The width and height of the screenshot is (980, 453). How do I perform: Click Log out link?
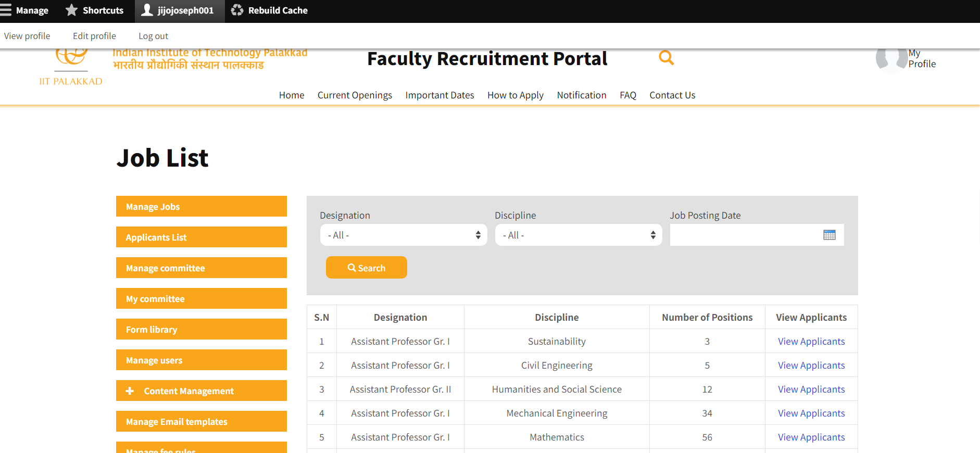153,36
